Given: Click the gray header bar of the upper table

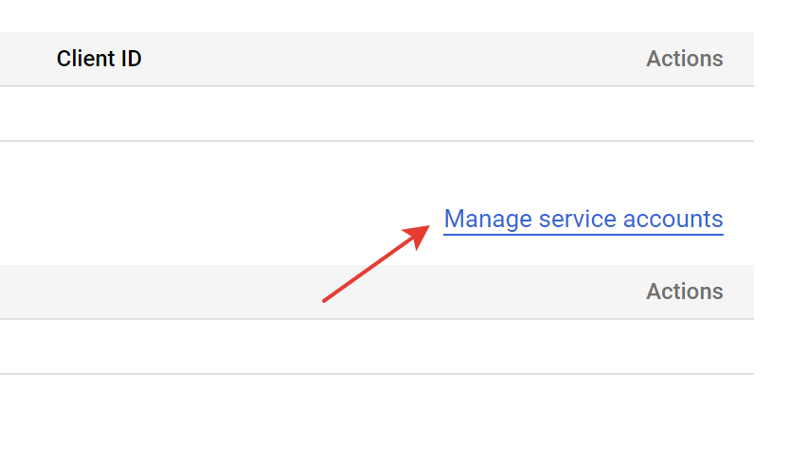Looking at the screenshot, I should coord(377,59).
